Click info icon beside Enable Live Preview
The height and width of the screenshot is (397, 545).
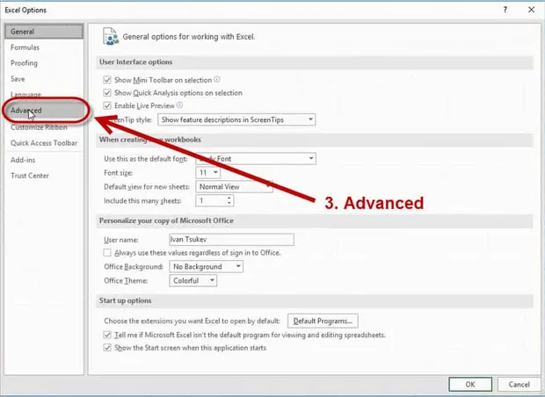[x=179, y=105]
